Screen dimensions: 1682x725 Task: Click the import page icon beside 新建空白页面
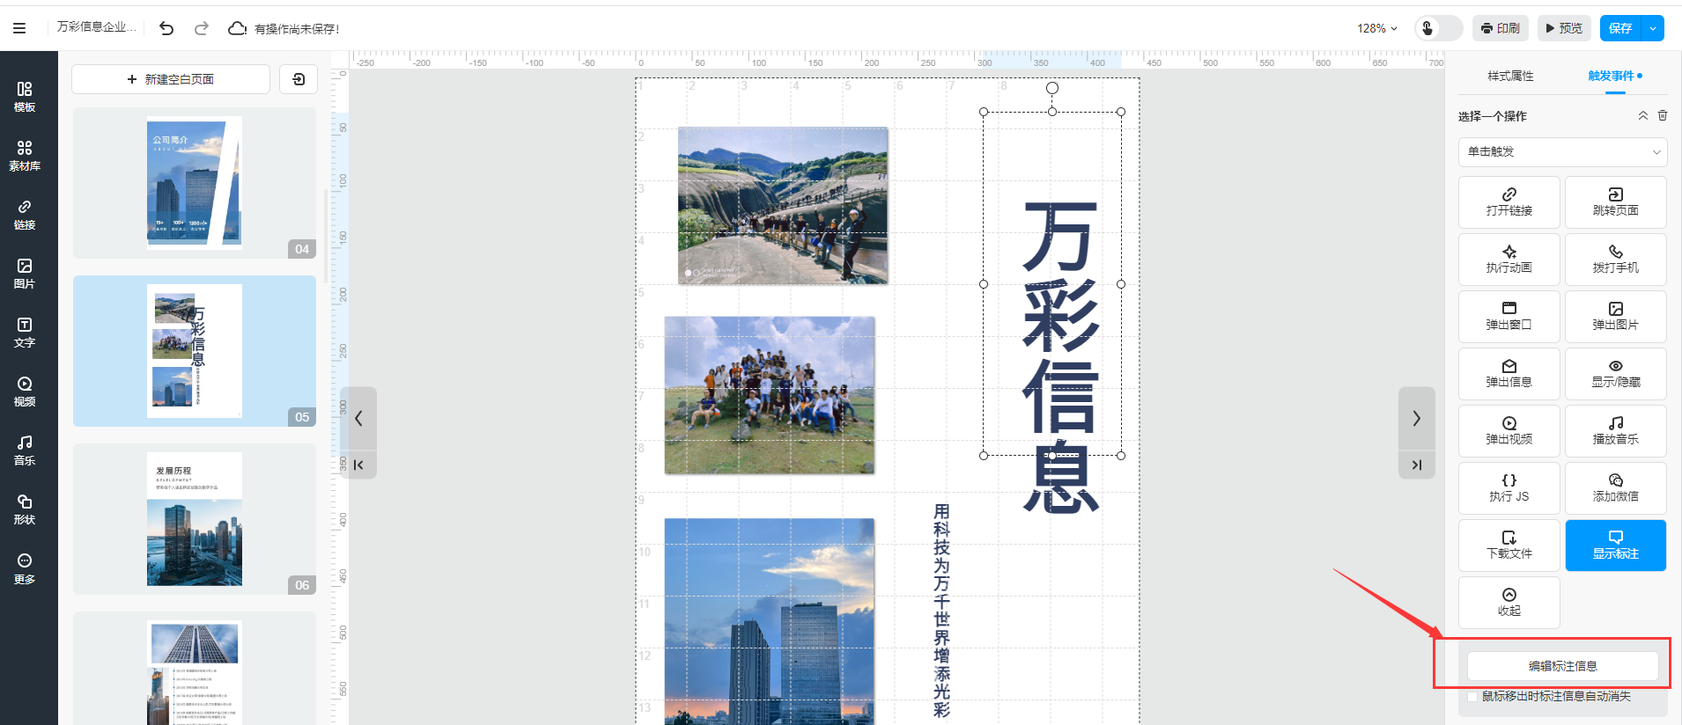click(x=299, y=79)
